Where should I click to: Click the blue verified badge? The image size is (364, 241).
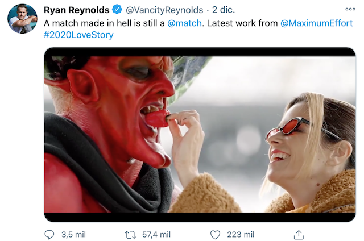click(x=117, y=10)
